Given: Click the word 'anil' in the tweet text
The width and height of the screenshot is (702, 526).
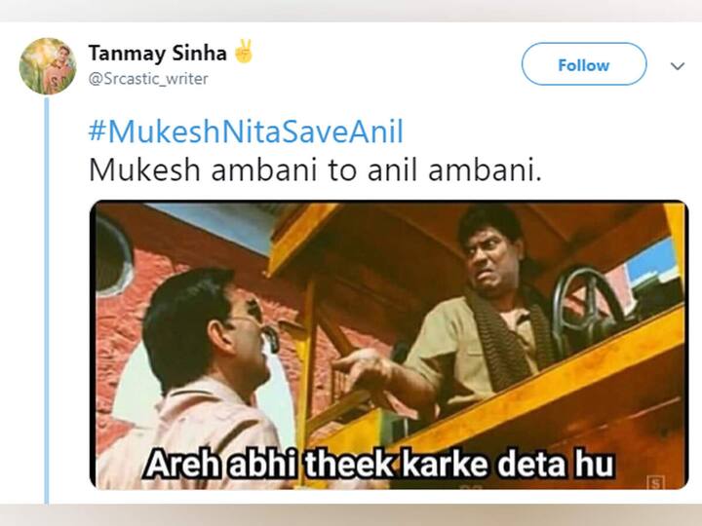Looking at the screenshot, I should click(x=394, y=169).
